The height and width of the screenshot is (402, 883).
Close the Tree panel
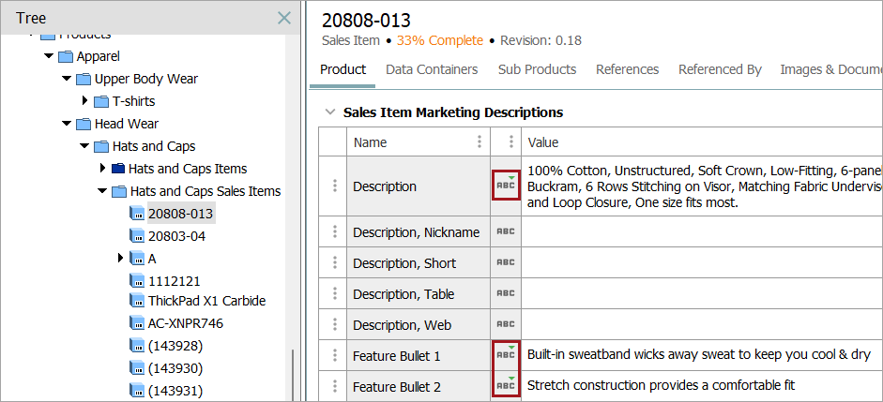pyautogui.click(x=284, y=18)
